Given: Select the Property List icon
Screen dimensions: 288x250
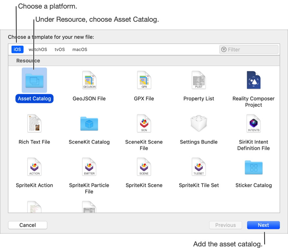Looking at the screenshot, I should pyautogui.click(x=199, y=80).
